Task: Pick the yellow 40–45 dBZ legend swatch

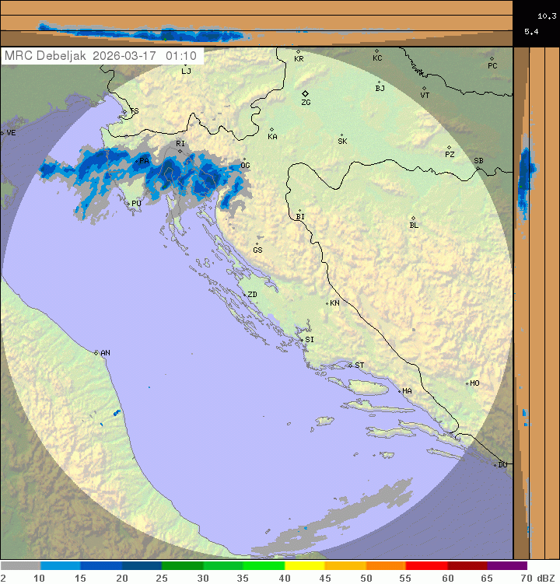Action: (x=304, y=566)
